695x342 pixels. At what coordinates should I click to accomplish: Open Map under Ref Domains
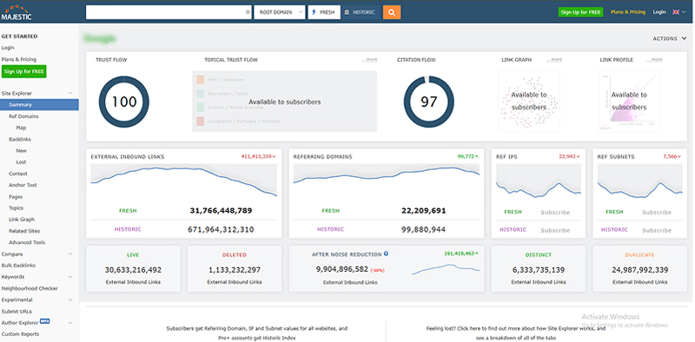21,128
